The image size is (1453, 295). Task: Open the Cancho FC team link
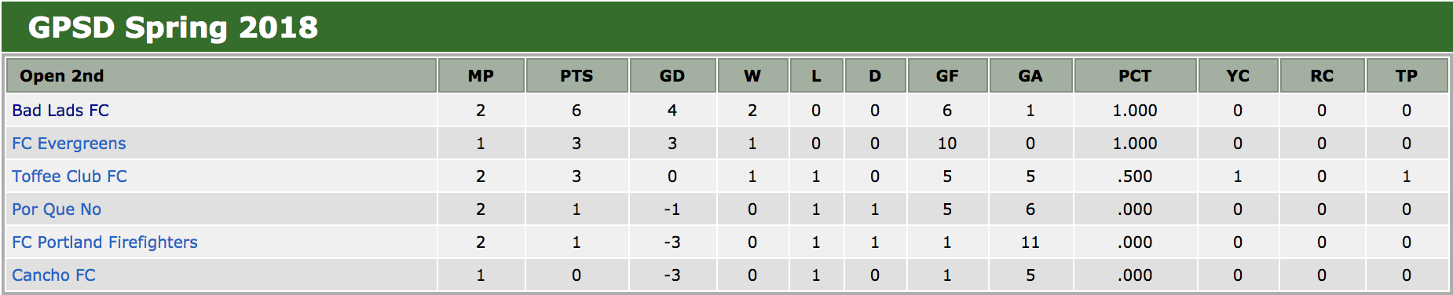click(53, 275)
